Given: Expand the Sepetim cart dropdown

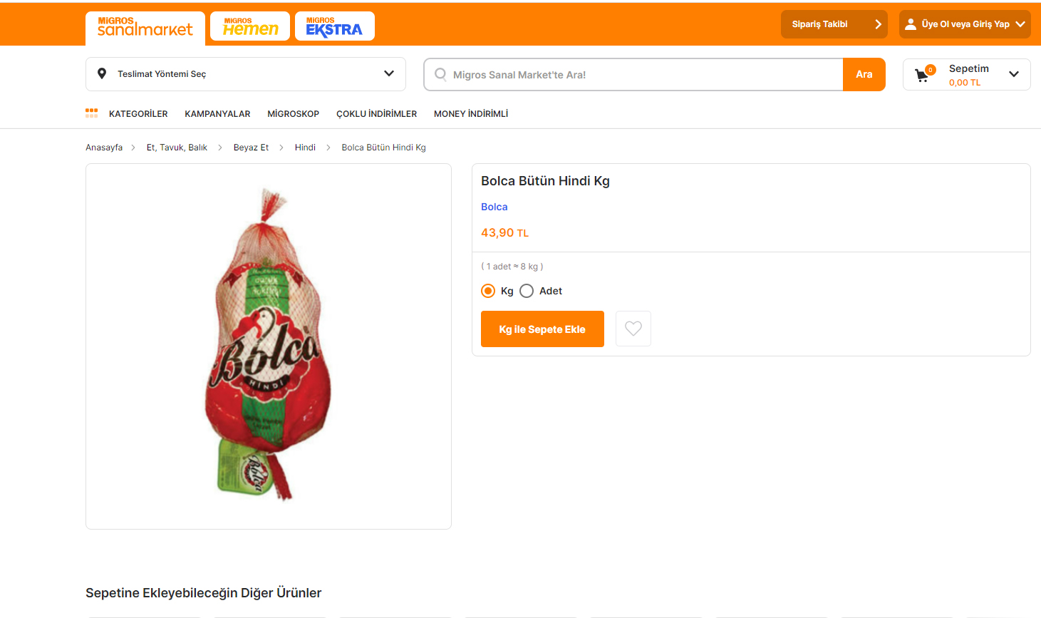Looking at the screenshot, I should coord(1014,74).
